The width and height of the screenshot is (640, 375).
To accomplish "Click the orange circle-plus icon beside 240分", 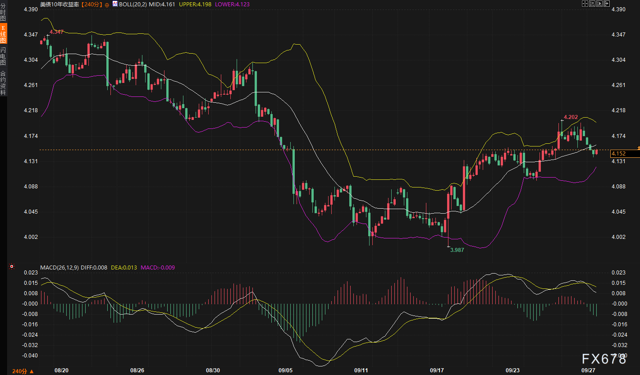I will click(x=106, y=4).
